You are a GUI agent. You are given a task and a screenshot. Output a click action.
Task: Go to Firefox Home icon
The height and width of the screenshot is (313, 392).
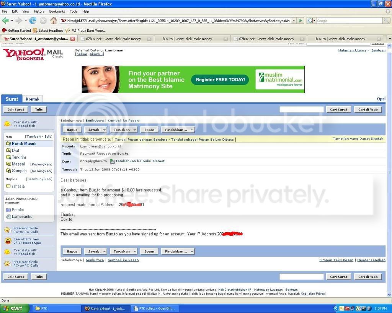pyautogui.click(x=53, y=21)
